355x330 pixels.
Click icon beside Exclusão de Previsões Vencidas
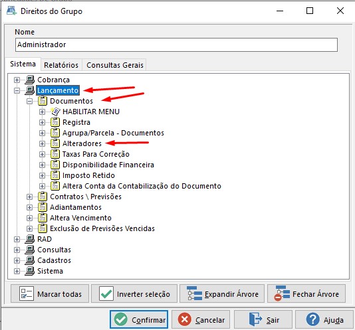43,228
